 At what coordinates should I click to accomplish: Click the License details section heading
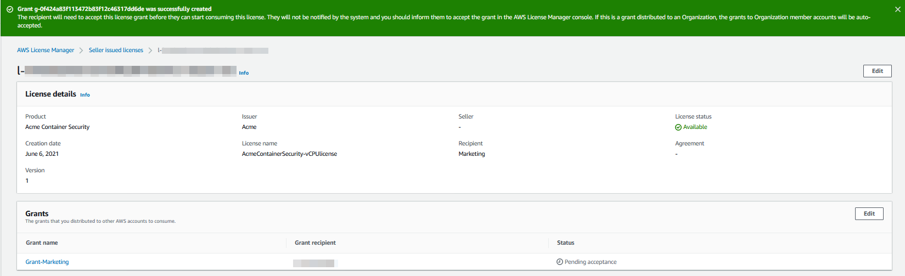[x=50, y=94]
